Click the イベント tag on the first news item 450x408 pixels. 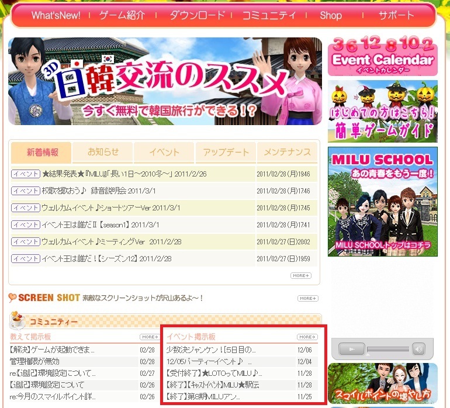[26, 174]
